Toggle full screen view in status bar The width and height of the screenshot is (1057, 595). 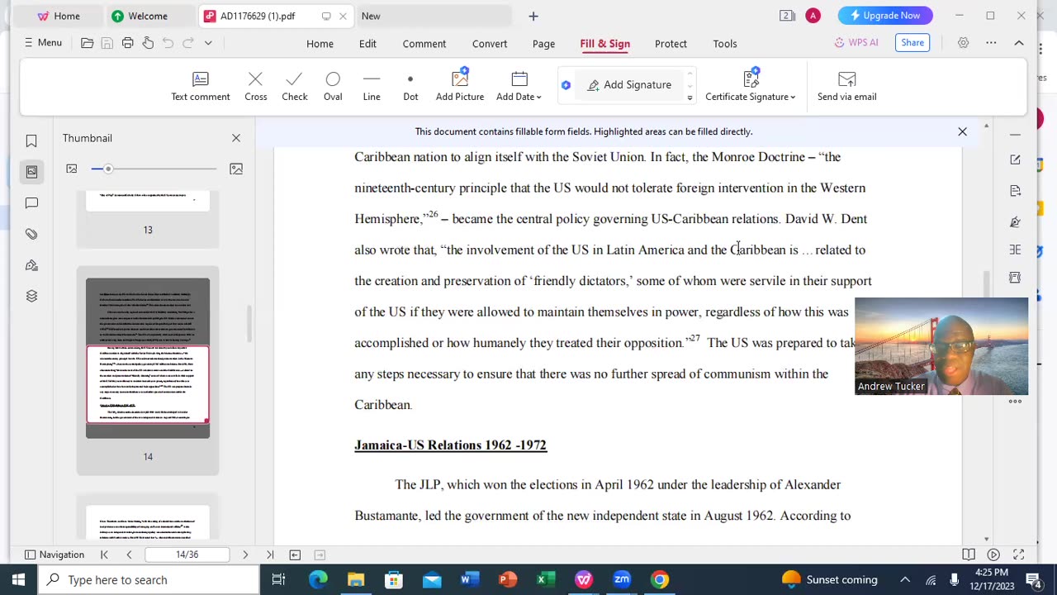[x=1018, y=555]
